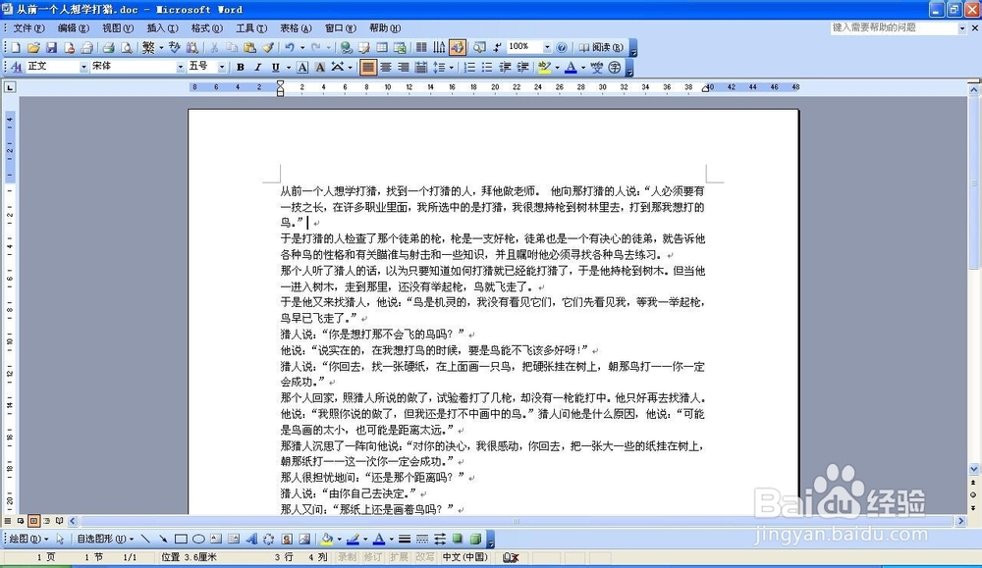Activate the Format Painter brush
The image size is (982, 568).
coord(268,47)
